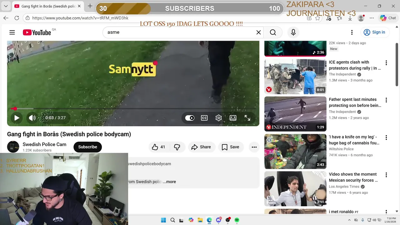This screenshot has width=400, height=225.
Task: Open the ICE agents clash video thumbnail
Action: point(295,77)
